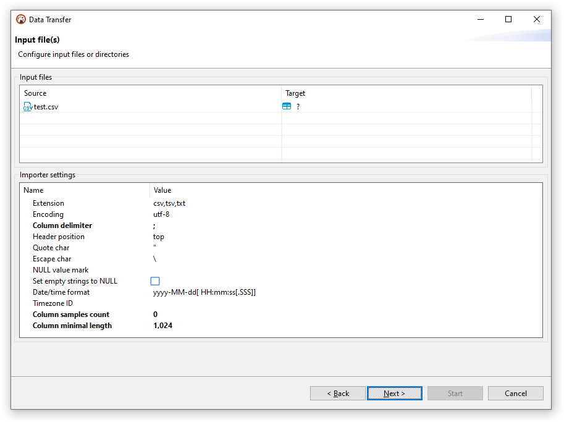564x422 pixels.
Task: Edit the Escape char value
Action: (185, 258)
